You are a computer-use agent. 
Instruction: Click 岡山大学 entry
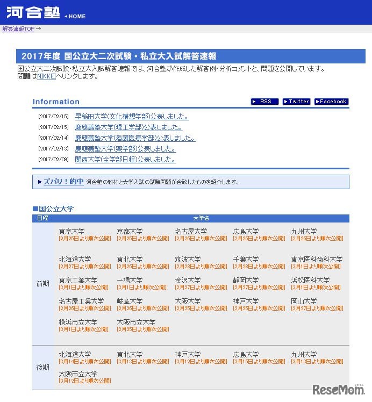pos(304,301)
